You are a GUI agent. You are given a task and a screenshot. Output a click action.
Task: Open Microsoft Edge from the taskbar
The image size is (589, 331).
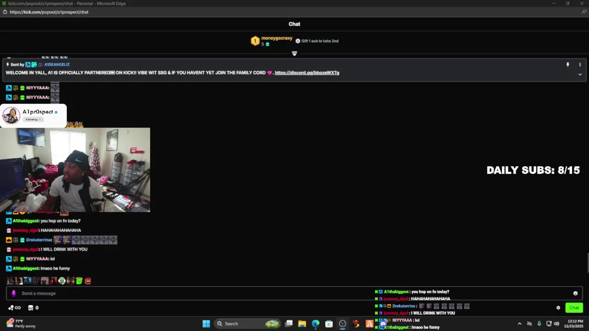315,324
